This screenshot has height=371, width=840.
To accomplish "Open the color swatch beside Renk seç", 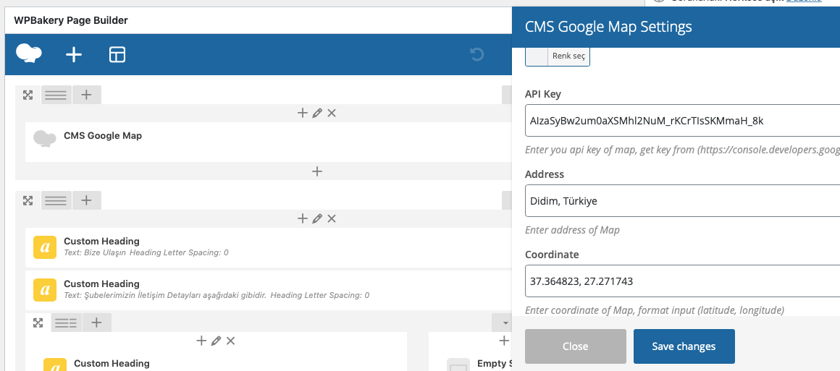I will pos(537,56).
